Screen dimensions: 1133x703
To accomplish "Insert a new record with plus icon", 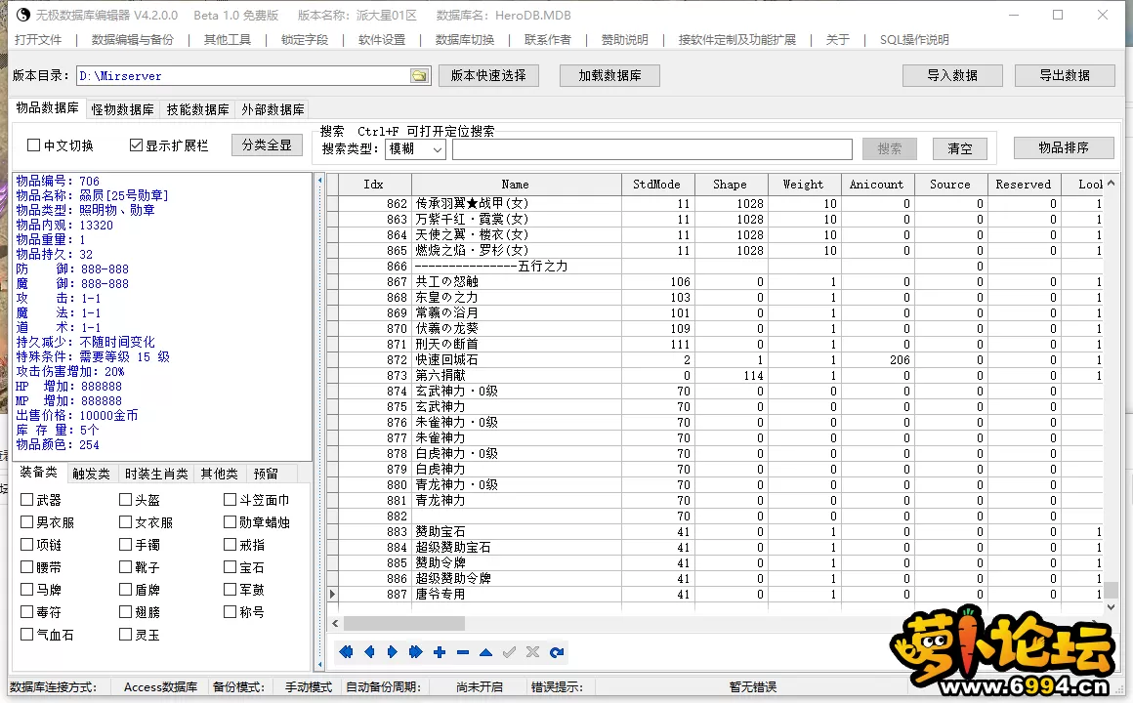I will pyautogui.click(x=440, y=652).
